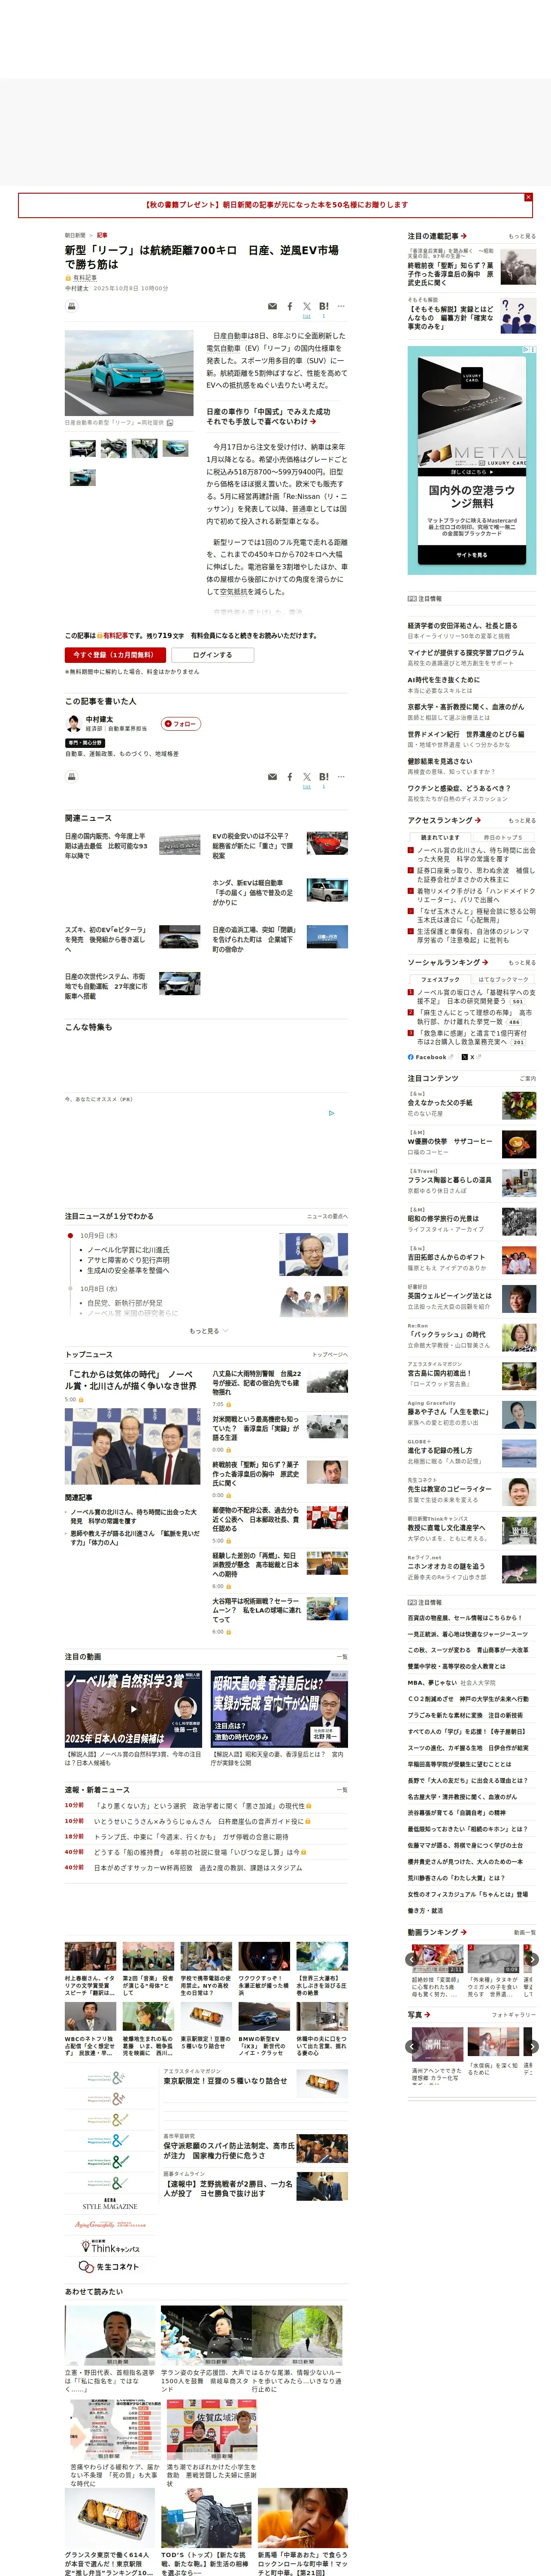Image resolution: width=551 pixels, height=2576 pixels.
Task: Click サイトを見る button on the Luxury Card ad
Action: click(472, 555)
